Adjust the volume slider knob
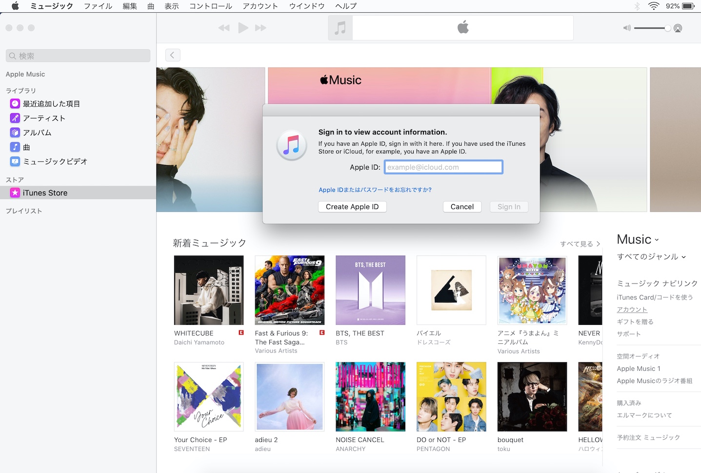This screenshot has width=701, height=473. (x=667, y=28)
